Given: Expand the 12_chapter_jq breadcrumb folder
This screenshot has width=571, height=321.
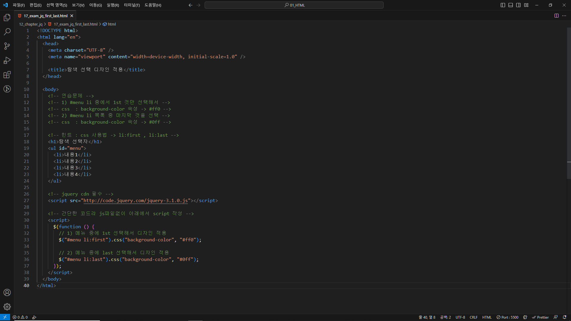Looking at the screenshot, I should [x=31, y=24].
